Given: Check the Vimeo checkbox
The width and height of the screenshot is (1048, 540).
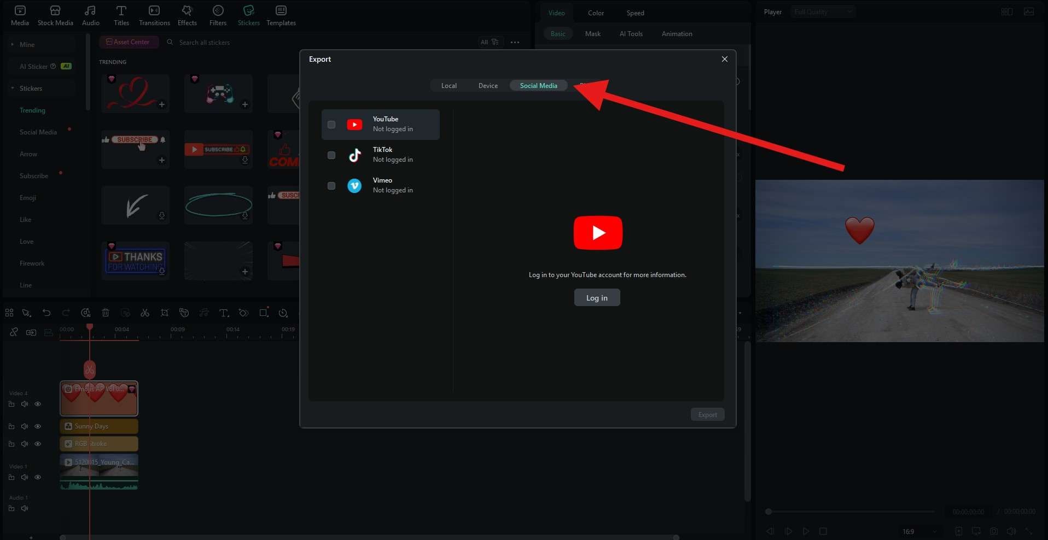Looking at the screenshot, I should (x=331, y=186).
